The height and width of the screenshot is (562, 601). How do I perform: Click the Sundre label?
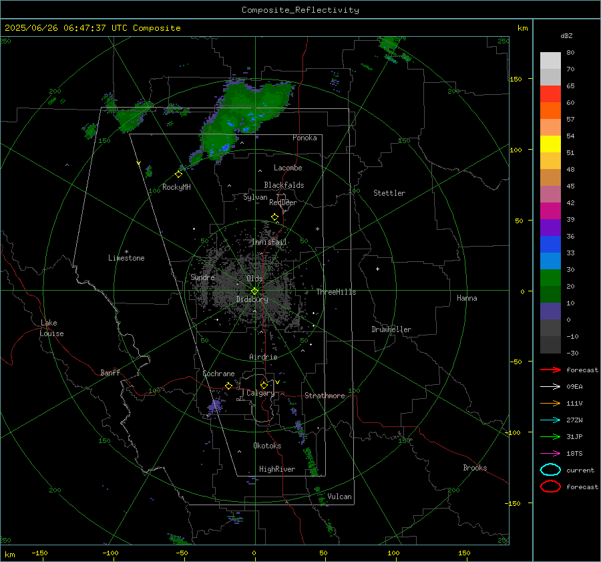[x=202, y=277]
